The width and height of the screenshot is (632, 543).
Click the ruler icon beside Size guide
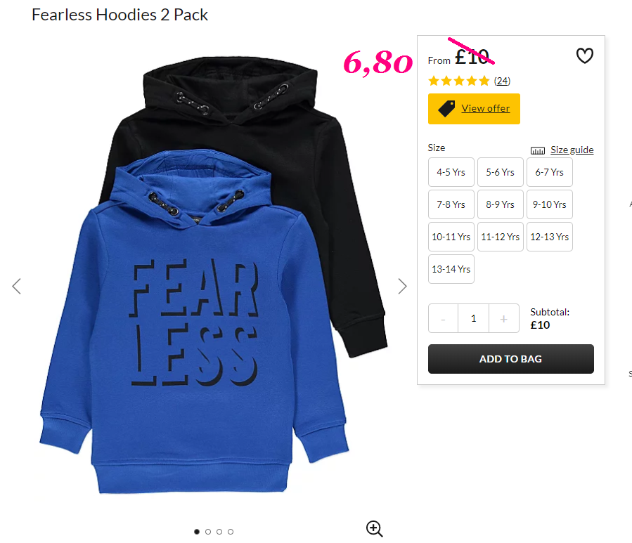pos(537,150)
